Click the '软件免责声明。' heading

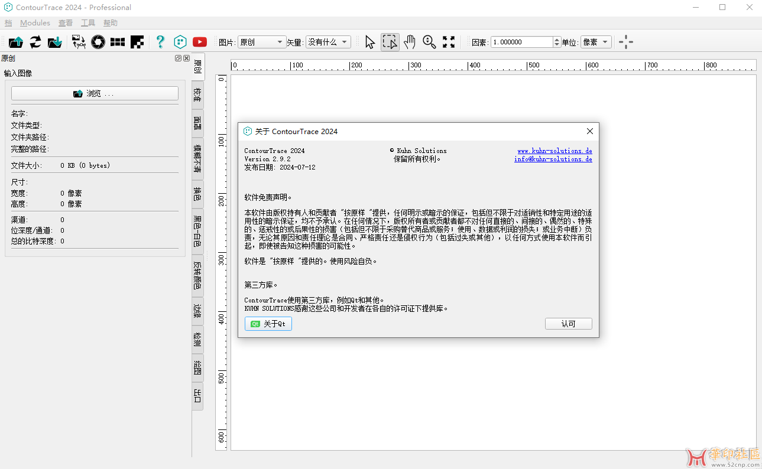[268, 197]
